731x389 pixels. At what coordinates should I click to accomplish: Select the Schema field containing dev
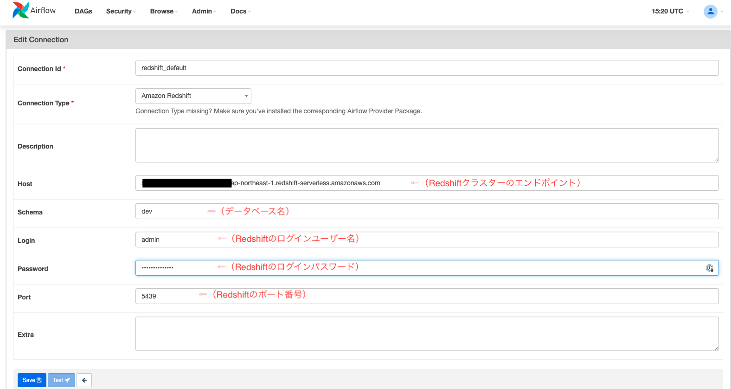tap(427, 211)
